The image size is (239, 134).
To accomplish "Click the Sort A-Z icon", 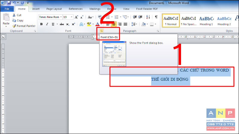I will (148, 17).
